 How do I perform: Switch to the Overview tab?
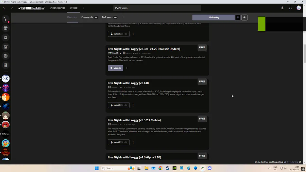click(72, 17)
